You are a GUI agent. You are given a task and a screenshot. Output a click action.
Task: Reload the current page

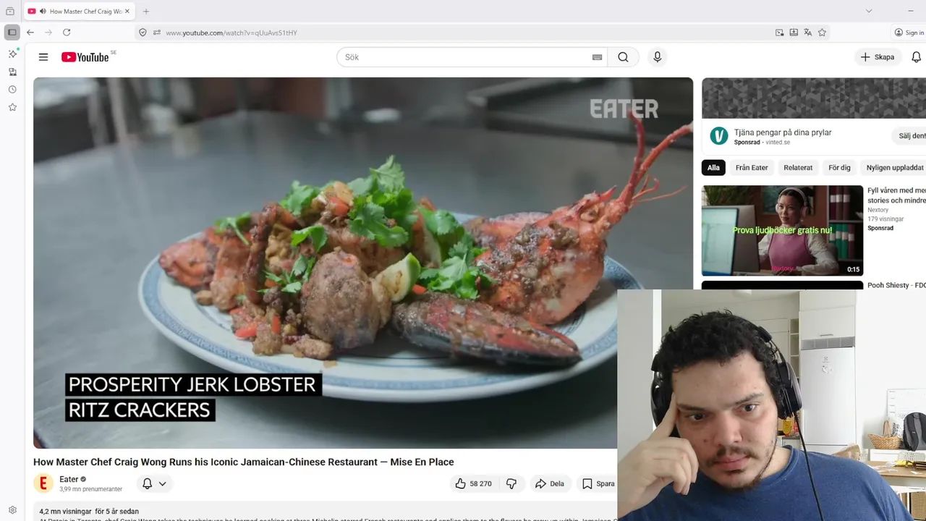click(x=67, y=33)
